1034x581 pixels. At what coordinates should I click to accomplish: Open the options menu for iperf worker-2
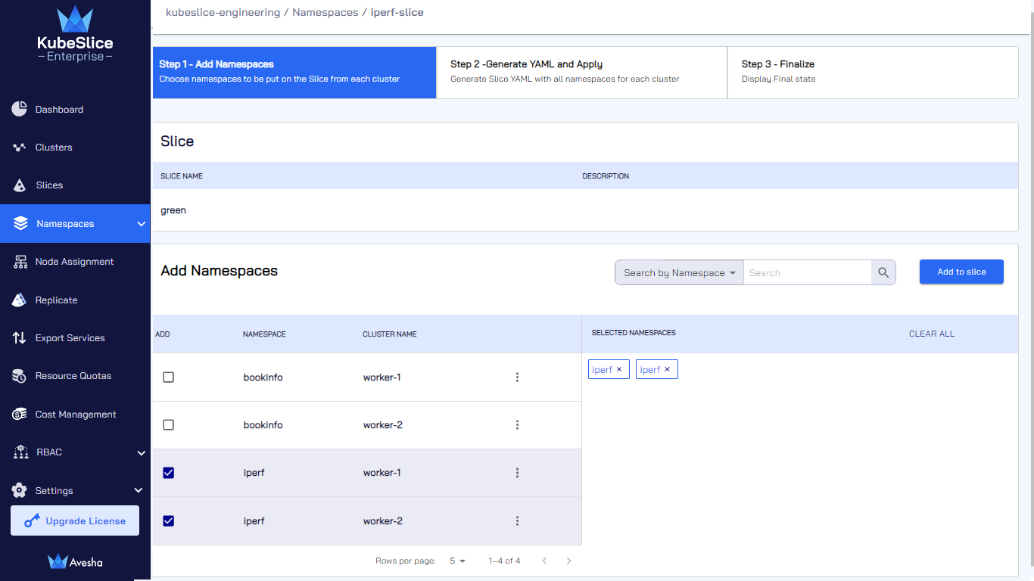point(517,521)
